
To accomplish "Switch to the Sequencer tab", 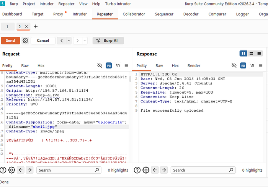I will 164,14.
